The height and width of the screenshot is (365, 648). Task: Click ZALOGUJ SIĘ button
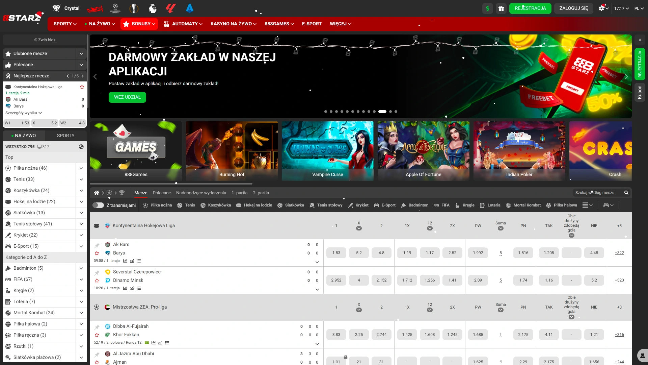point(574,8)
